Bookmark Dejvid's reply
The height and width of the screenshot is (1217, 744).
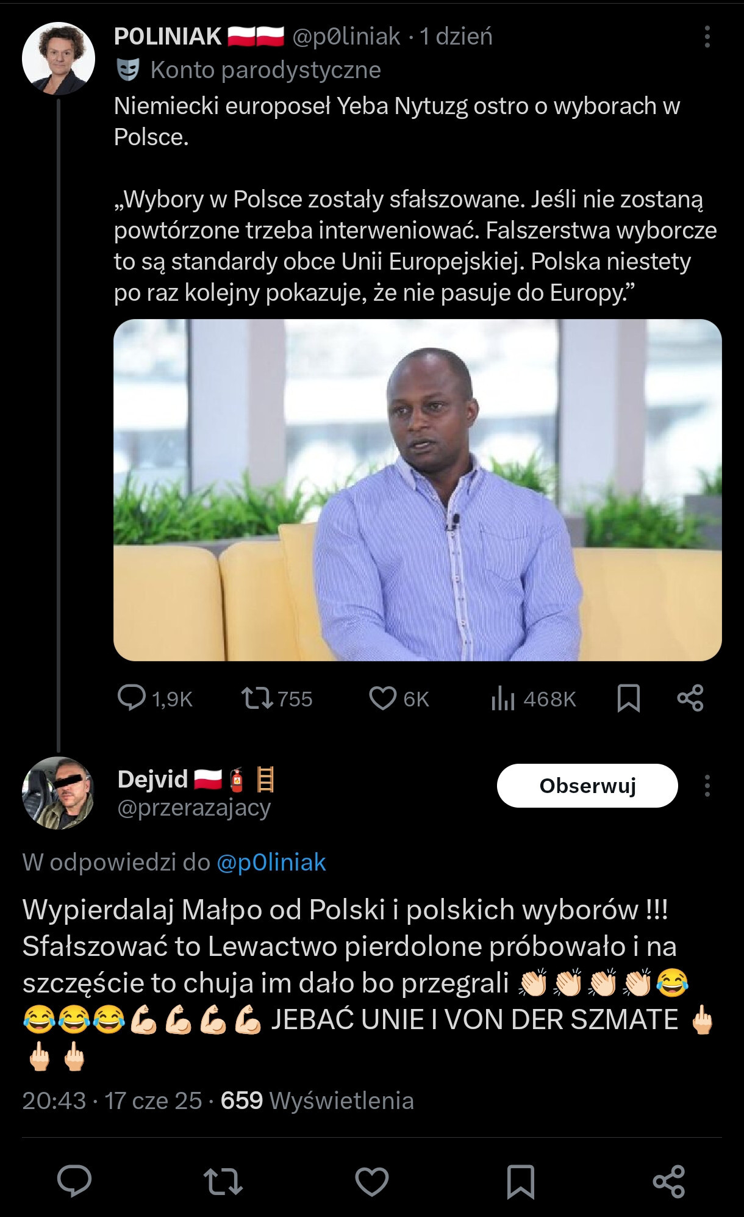(x=521, y=1181)
